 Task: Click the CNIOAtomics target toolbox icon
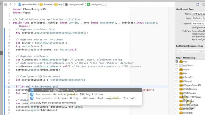click(x=181, y=89)
